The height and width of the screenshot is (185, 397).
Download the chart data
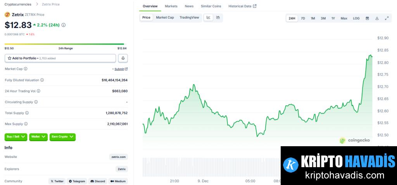pyautogui.click(x=377, y=18)
